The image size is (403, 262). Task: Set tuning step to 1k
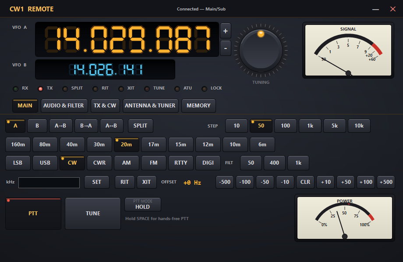coord(310,126)
